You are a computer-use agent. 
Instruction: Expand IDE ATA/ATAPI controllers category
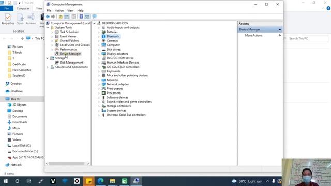[x=99, y=67]
